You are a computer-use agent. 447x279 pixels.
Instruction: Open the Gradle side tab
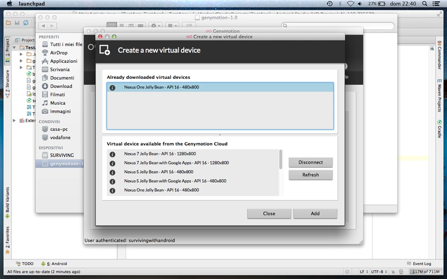click(x=439, y=129)
